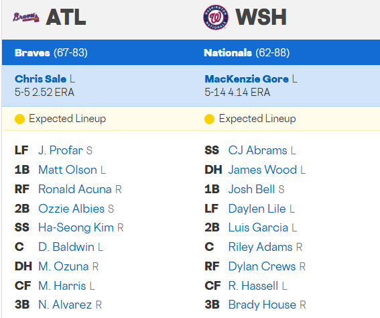This screenshot has height=318, width=380.
Task: View Ronald Acuna player profile
Action: tap(75, 189)
